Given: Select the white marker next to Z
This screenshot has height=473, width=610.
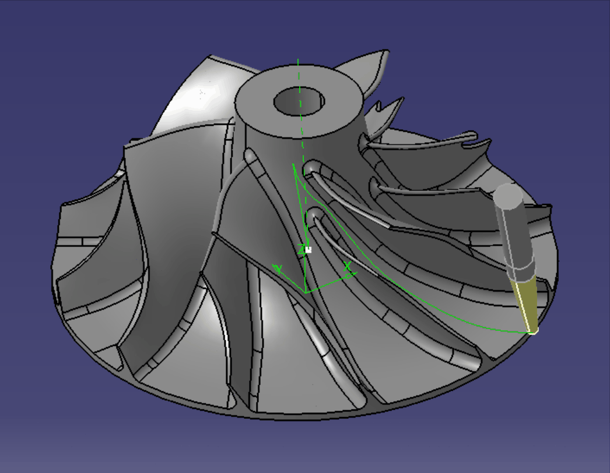Looking at the screenshot, I should (308, 249).
